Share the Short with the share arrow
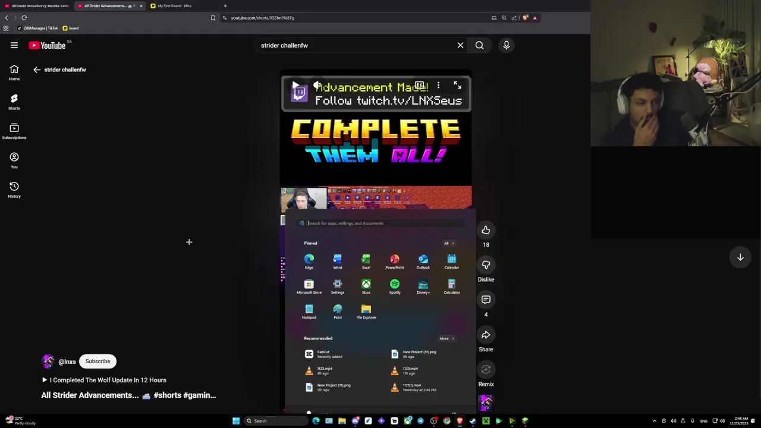Screen dimensions: 761x428 point(486,335)
